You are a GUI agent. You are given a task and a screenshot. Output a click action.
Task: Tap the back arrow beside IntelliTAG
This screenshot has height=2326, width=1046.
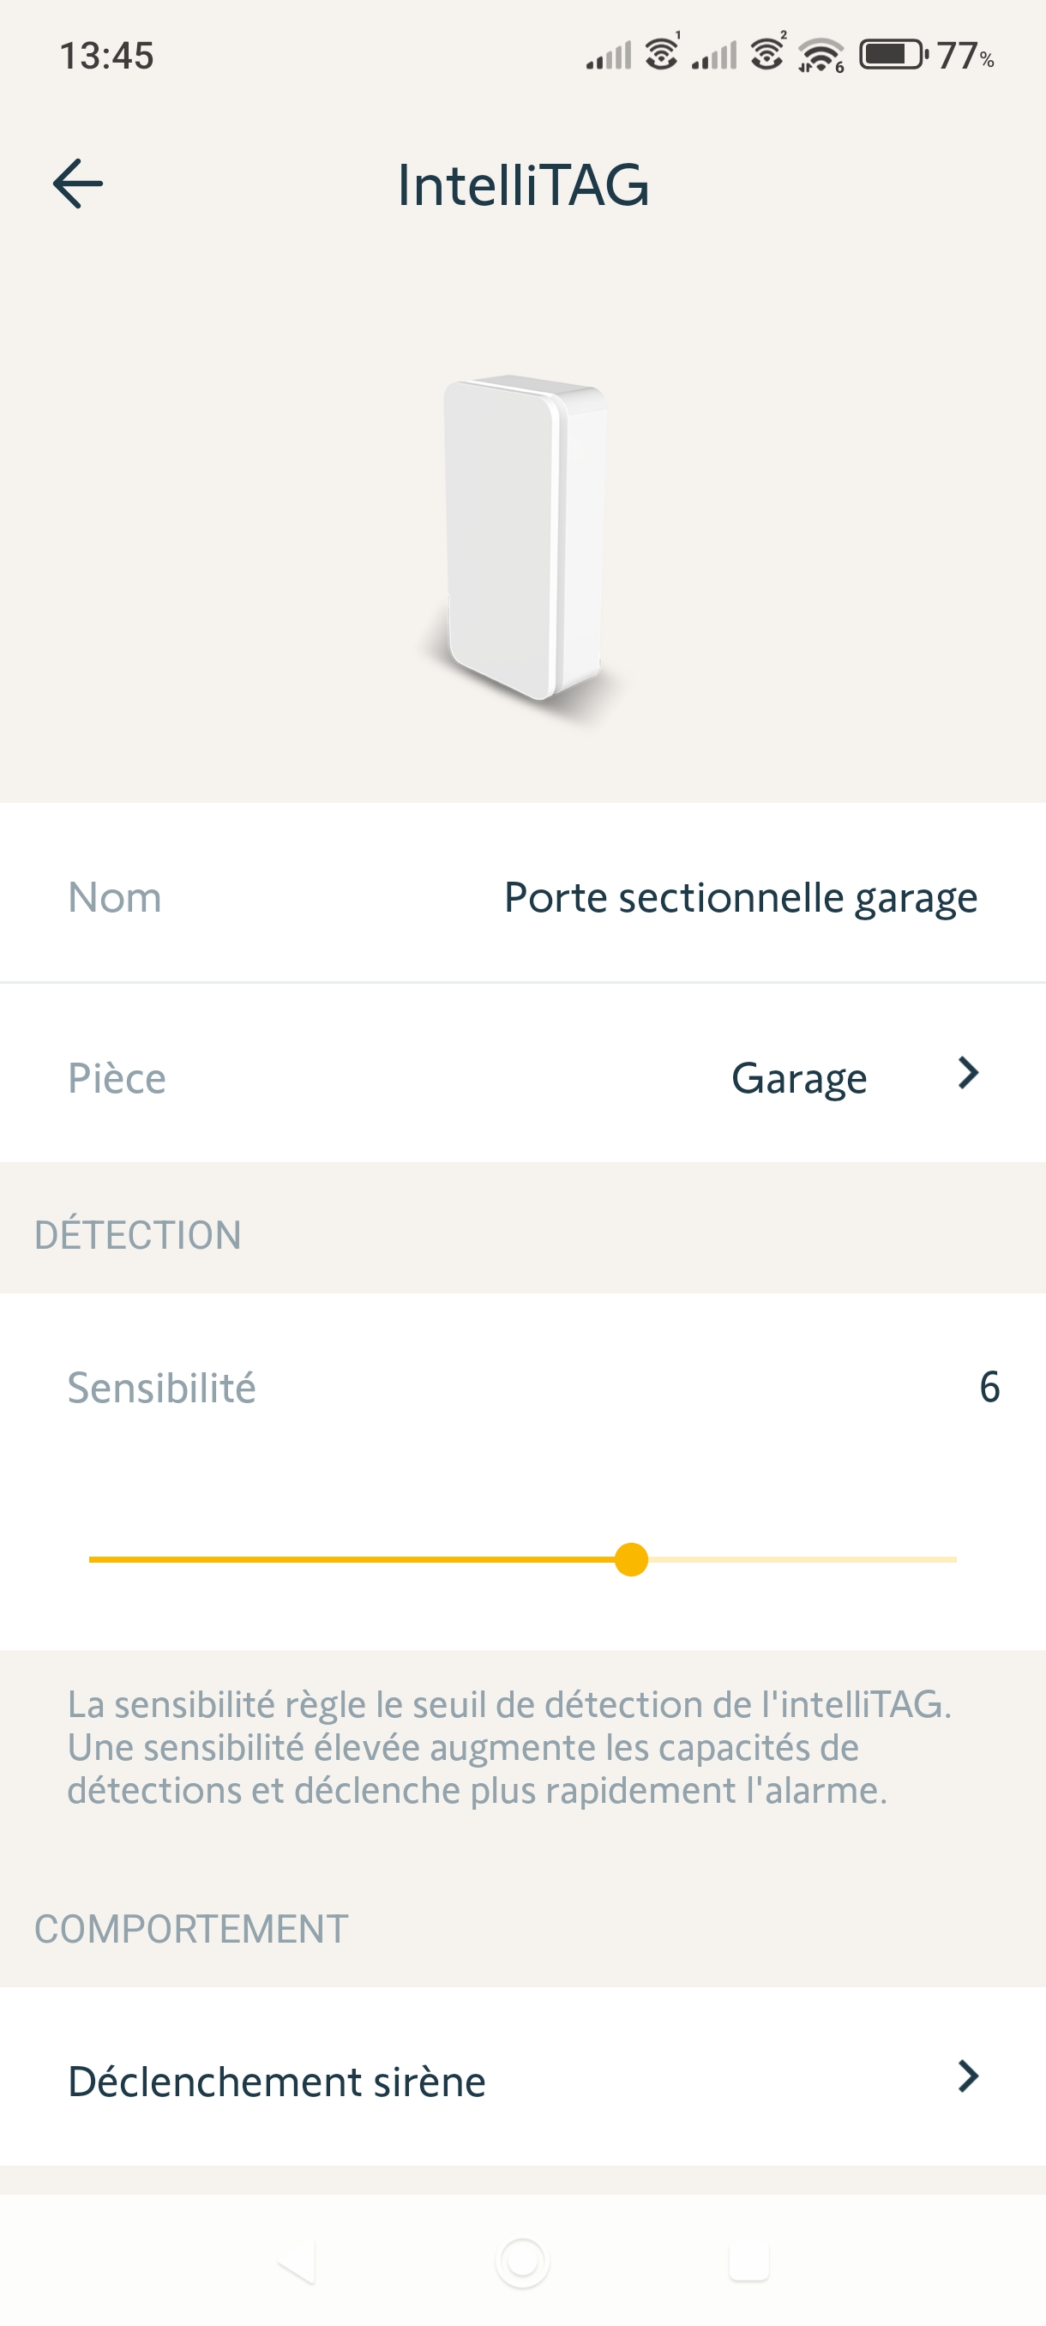(x=79, y=184)
